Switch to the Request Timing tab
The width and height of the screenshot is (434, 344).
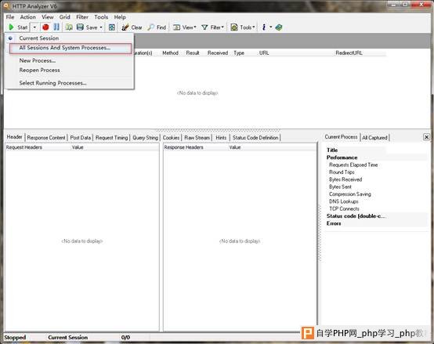(111, 138)
